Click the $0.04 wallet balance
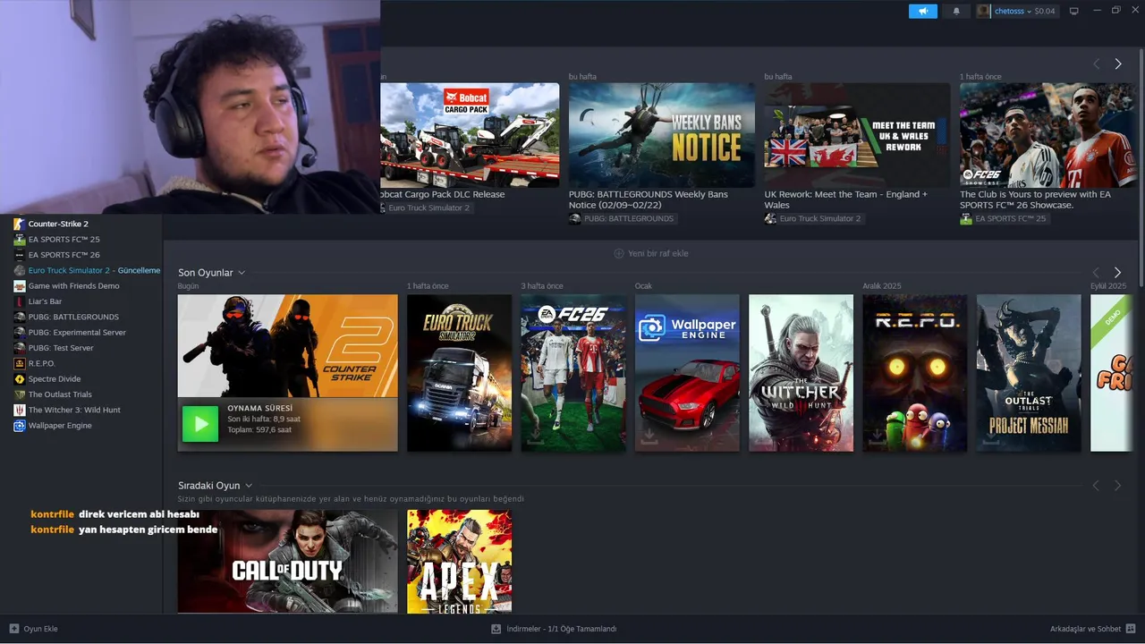This screenshot has height=644, width=1145. click(x=1045, y=11)
